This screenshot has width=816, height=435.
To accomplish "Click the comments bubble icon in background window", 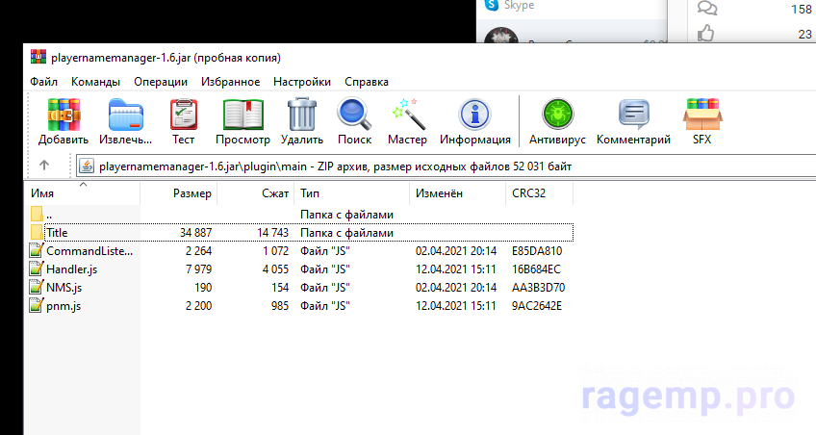I will (x=706, y=9).
